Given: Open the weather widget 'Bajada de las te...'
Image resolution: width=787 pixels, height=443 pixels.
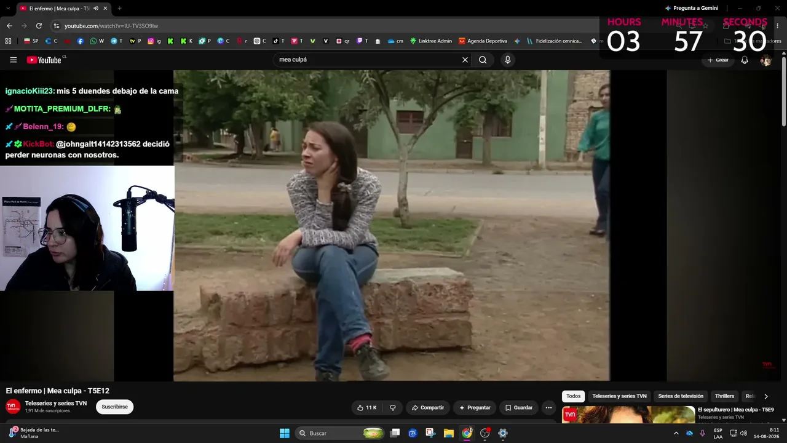Looking at the screenshot, I should click(x=34, y=433).
